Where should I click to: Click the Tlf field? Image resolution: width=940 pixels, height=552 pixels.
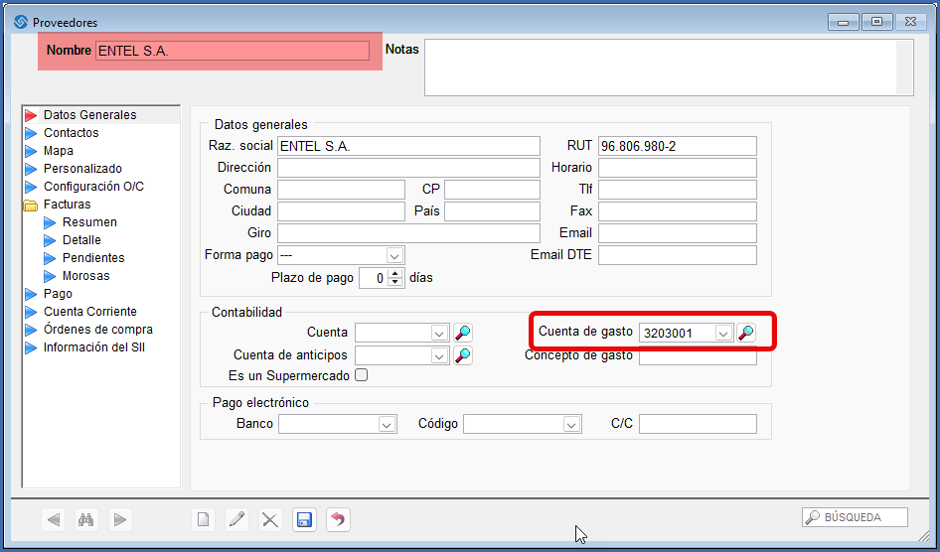pyautogui.click(x=678, y=190)
